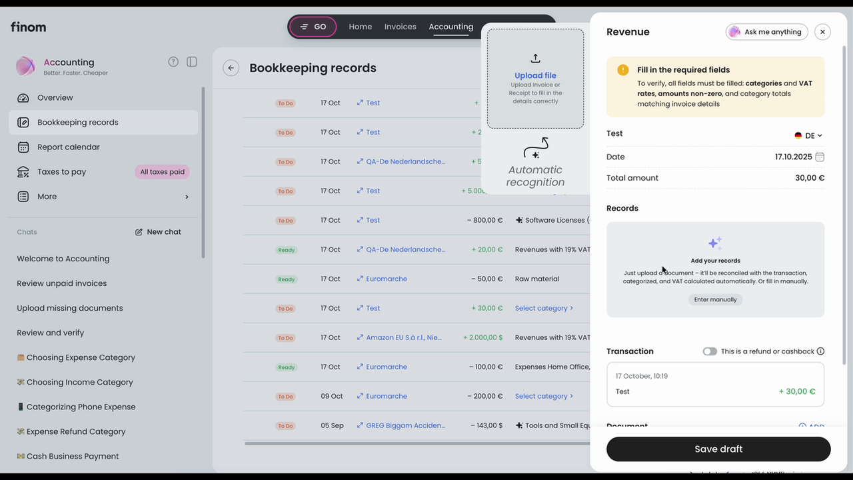Go to the Home tab

[x=361, y=27]
